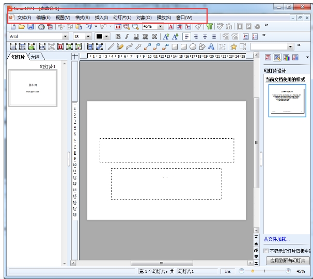Select the freehand scribble tool
This screenshot has height=279, width=313.
(120, 47)
